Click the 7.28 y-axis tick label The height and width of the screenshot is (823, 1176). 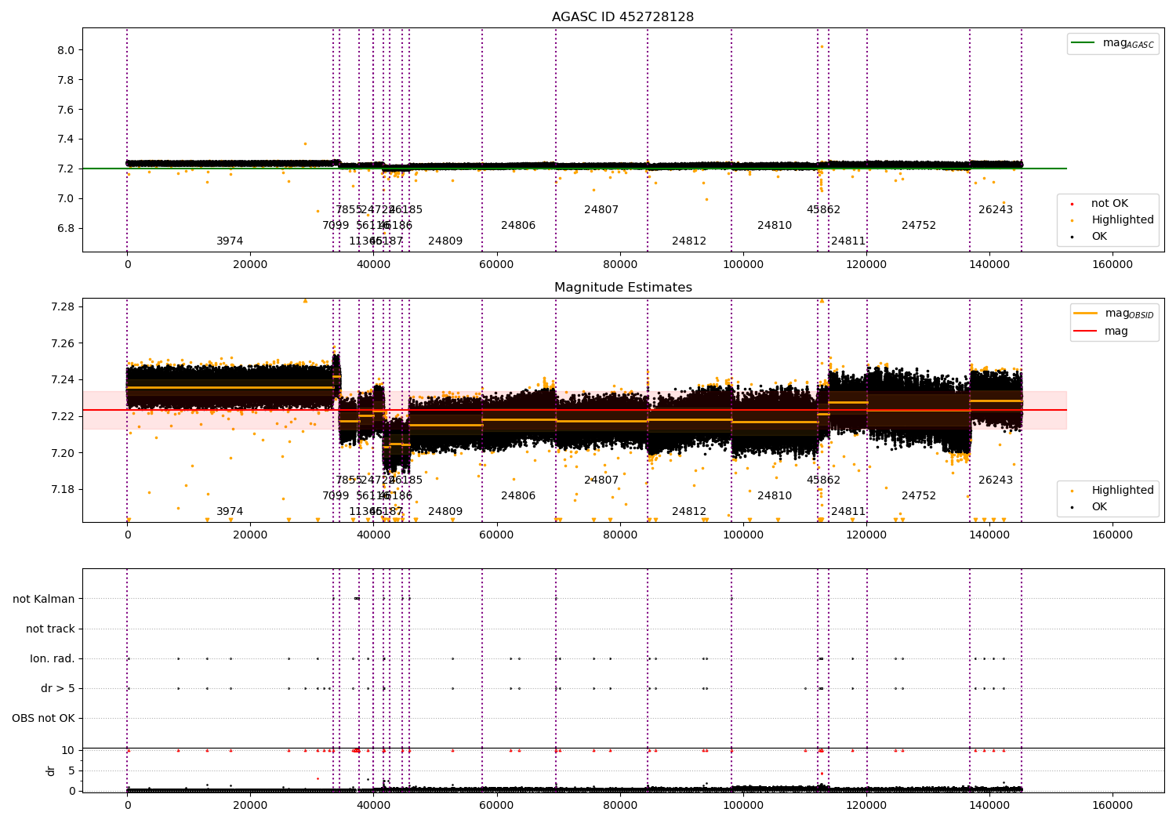point(63,306)
